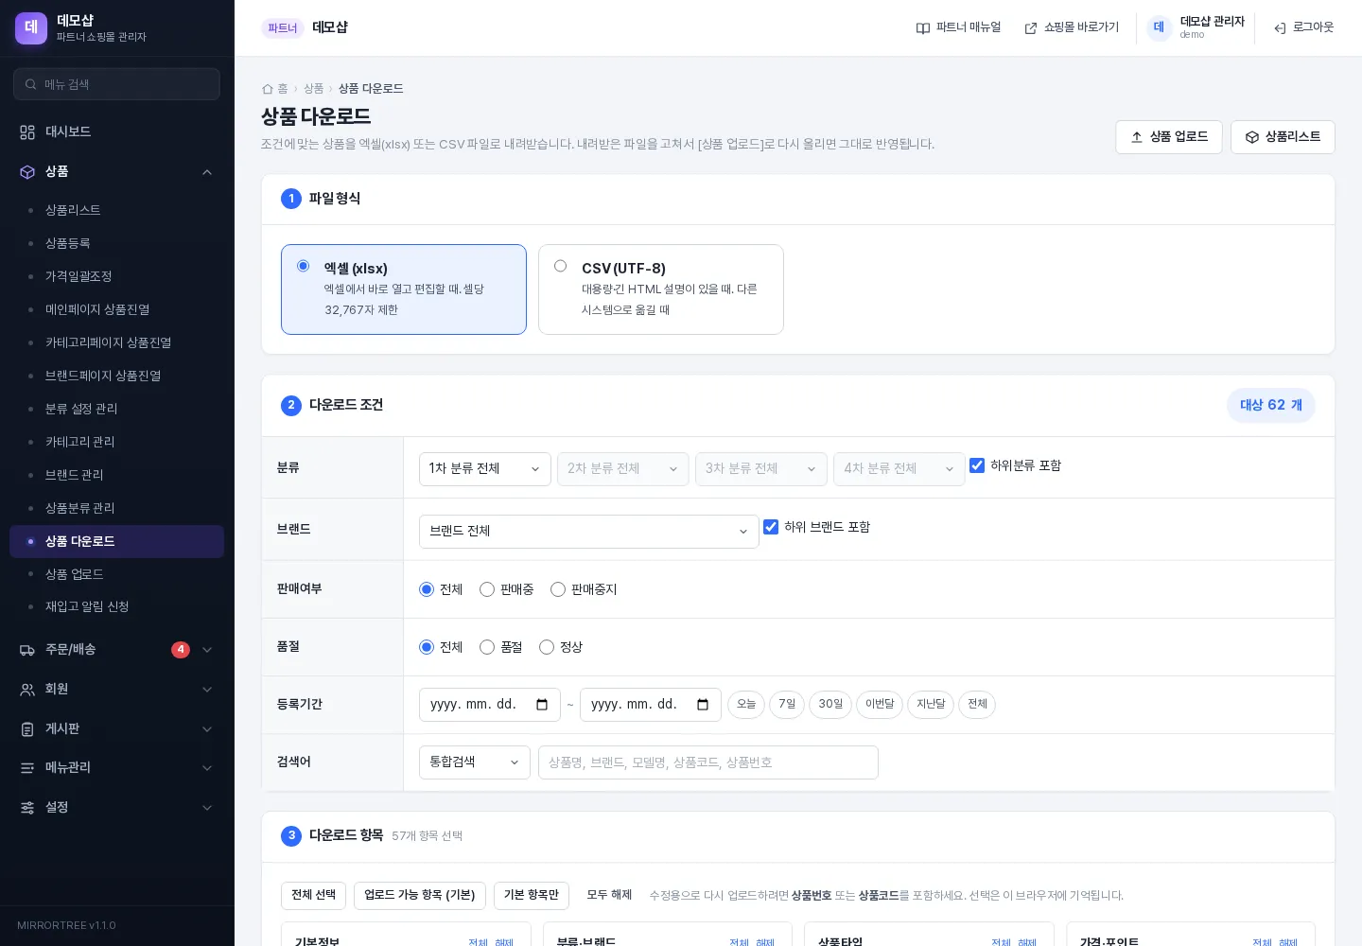Focus the start date yyyy. mm. dd. field

click(490, 705)
